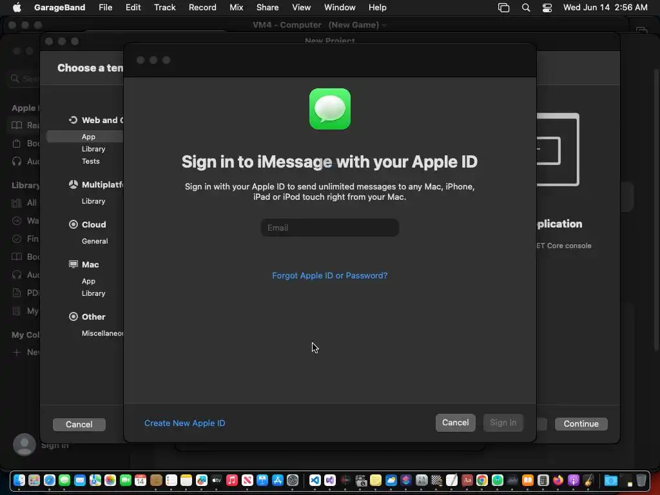Click the Book Store bag icon in Books sidebar
Image resolution: width=660 pixels, height=495 pixels.
point(17,143)
